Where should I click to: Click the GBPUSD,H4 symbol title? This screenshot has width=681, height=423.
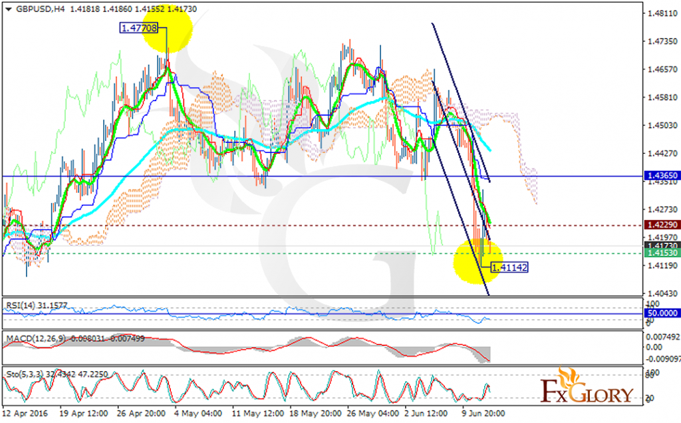(41, 9)
